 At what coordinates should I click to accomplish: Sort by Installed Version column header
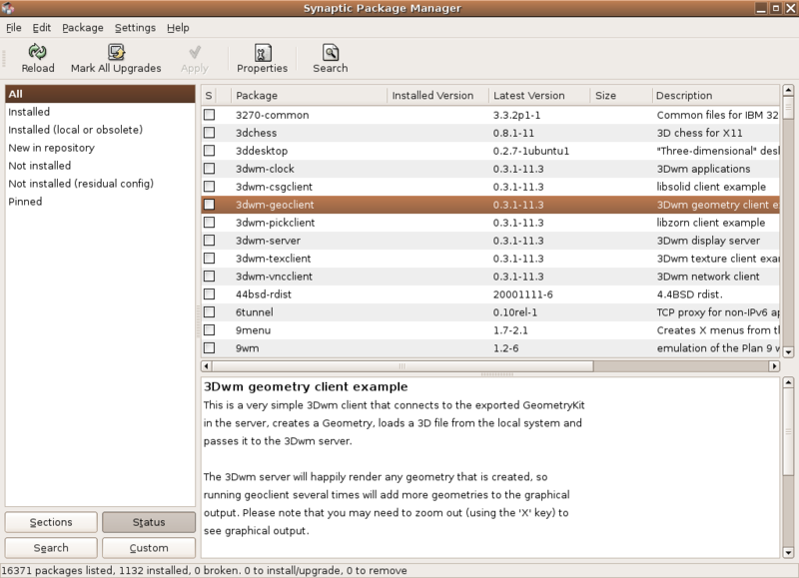[x=438, y=95]
